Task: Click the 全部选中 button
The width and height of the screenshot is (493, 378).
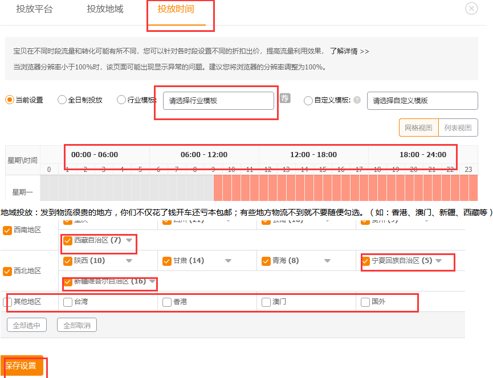Action: 27,325
